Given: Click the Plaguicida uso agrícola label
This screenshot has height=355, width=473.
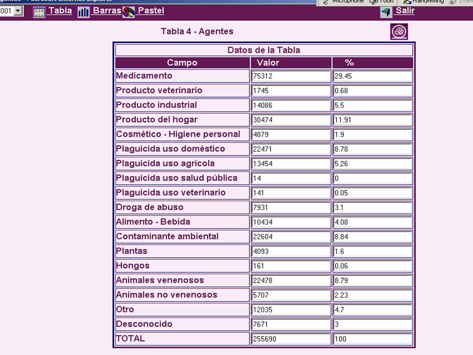Looking at the screenshot, I should click(166, 163).
